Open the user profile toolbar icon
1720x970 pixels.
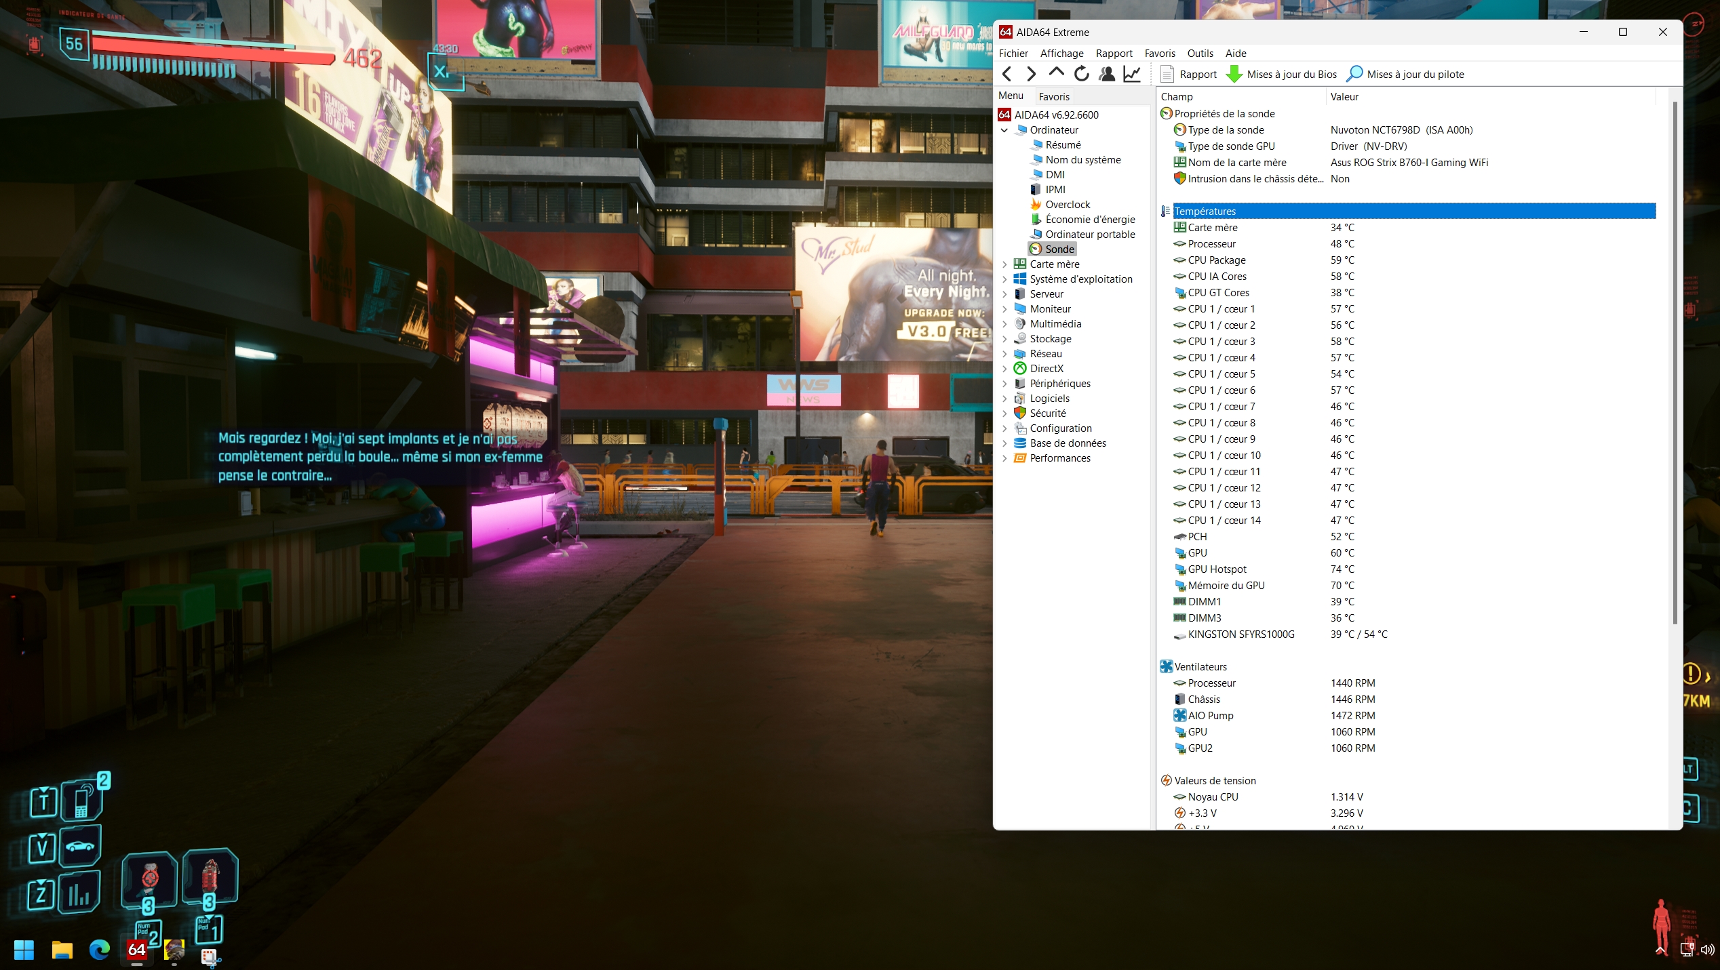pos(1107,74)
